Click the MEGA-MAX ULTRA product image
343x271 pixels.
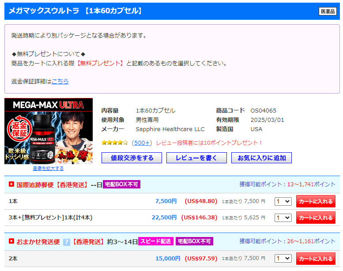[49, 131]
